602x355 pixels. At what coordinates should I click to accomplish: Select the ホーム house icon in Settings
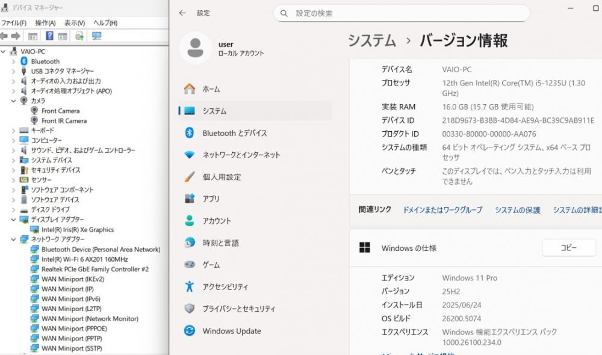(190, 89)
